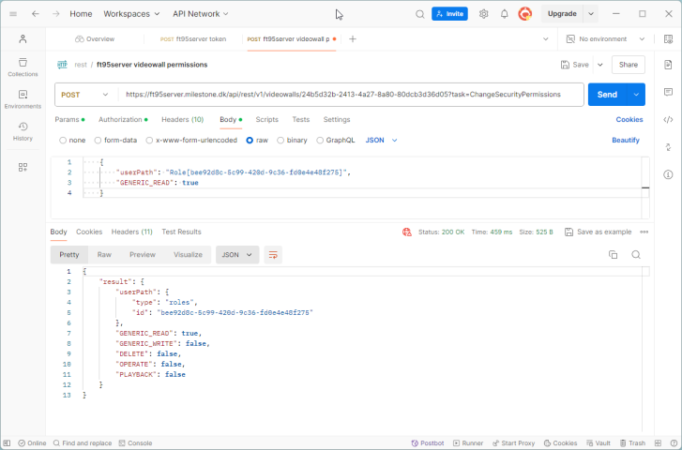Select the form-data radio button
Viewport: 682px width, 450px height.
pos(97,140)
